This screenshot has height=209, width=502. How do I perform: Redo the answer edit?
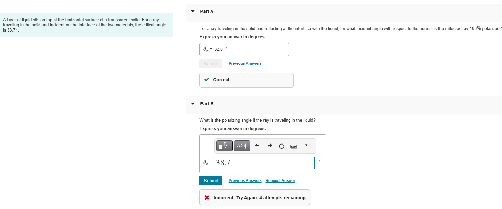(x=270, y=146)
